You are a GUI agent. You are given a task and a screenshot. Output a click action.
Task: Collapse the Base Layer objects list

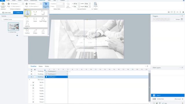(29, 80)
